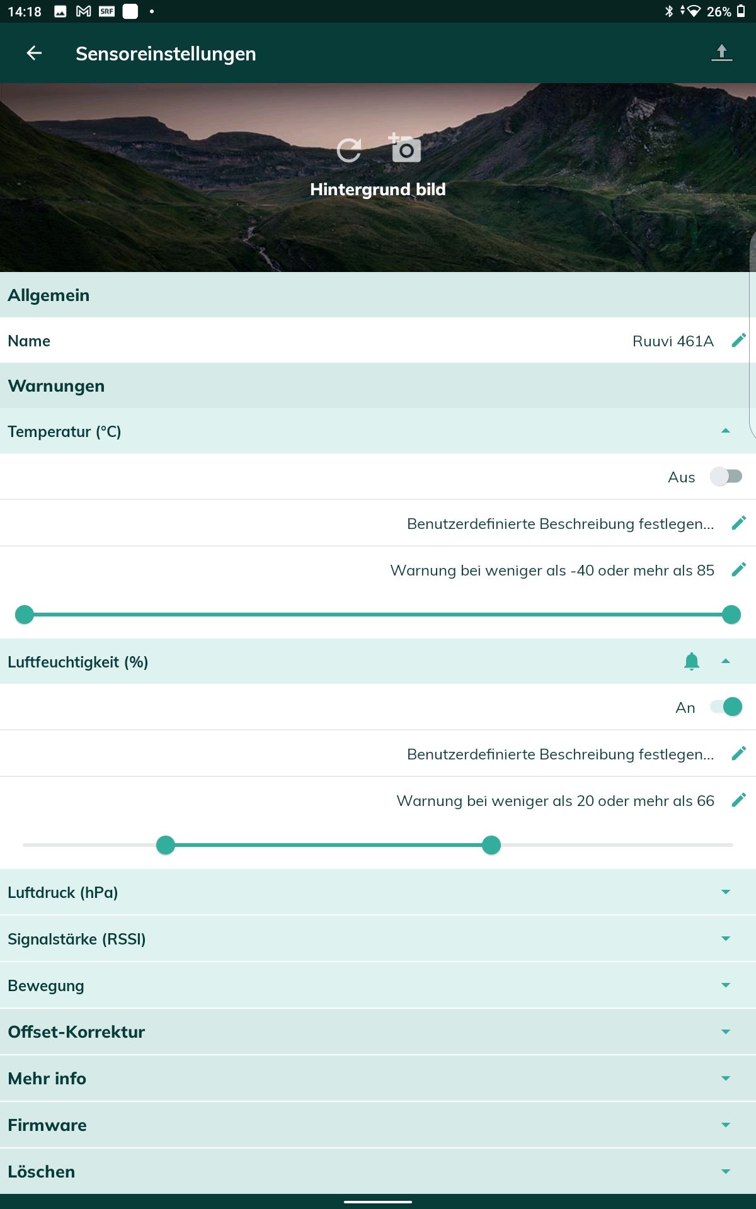Viewport: 756px width, 1209px height.
Task: Tap the Warnungen section header
Action: point(378,385)
